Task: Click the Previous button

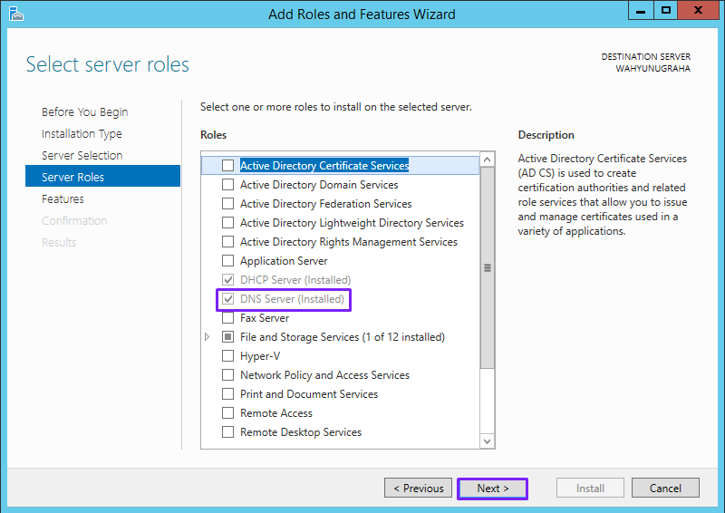Action: 418,488
